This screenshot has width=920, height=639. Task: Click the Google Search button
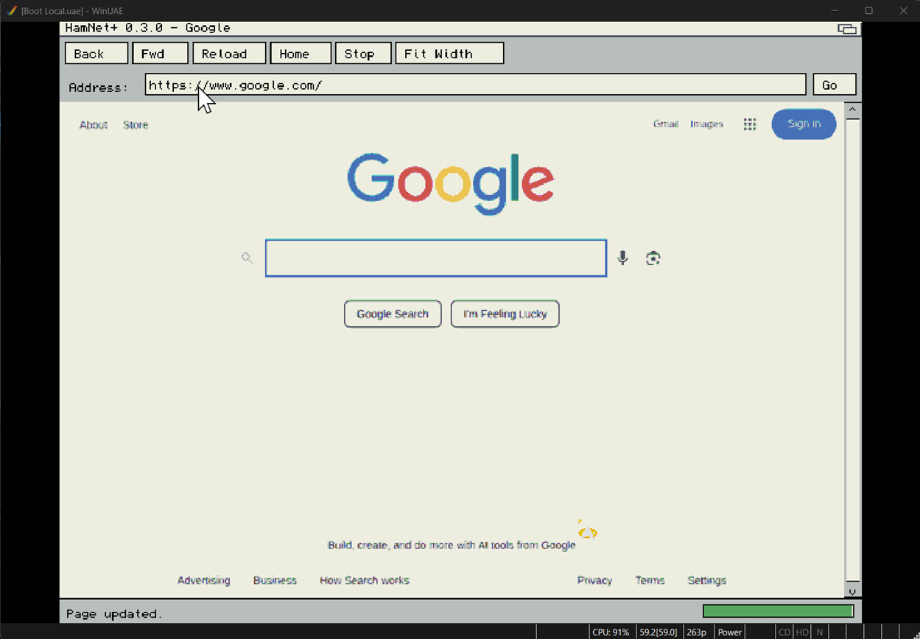point(393,314)
